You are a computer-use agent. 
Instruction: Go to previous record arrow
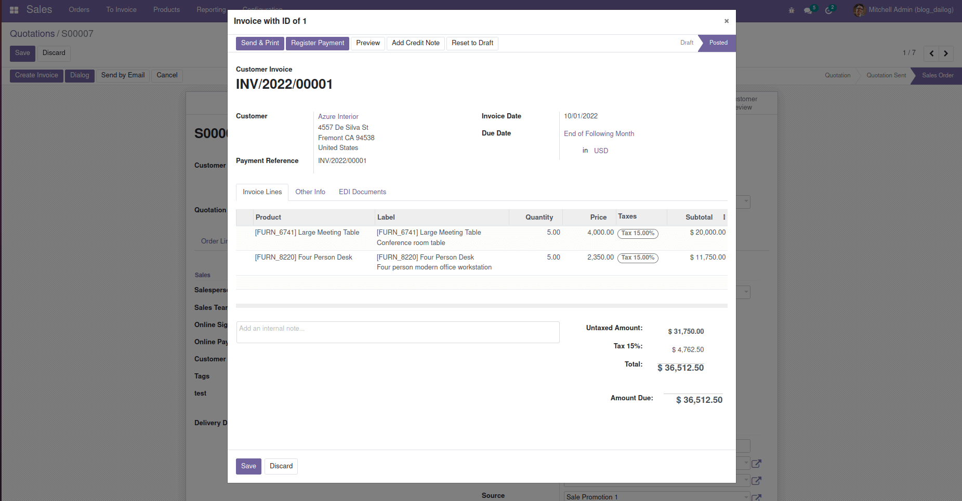tap(931, 53)
